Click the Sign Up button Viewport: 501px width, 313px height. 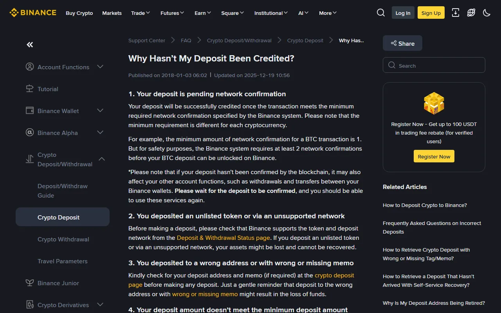[431, 13]
